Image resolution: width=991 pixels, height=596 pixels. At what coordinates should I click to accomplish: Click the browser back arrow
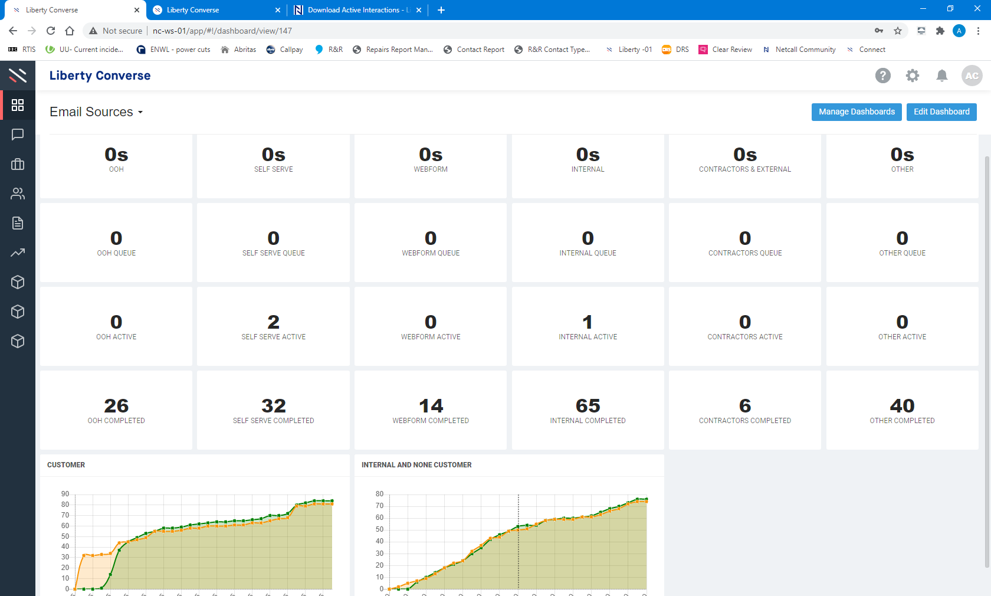13,31
